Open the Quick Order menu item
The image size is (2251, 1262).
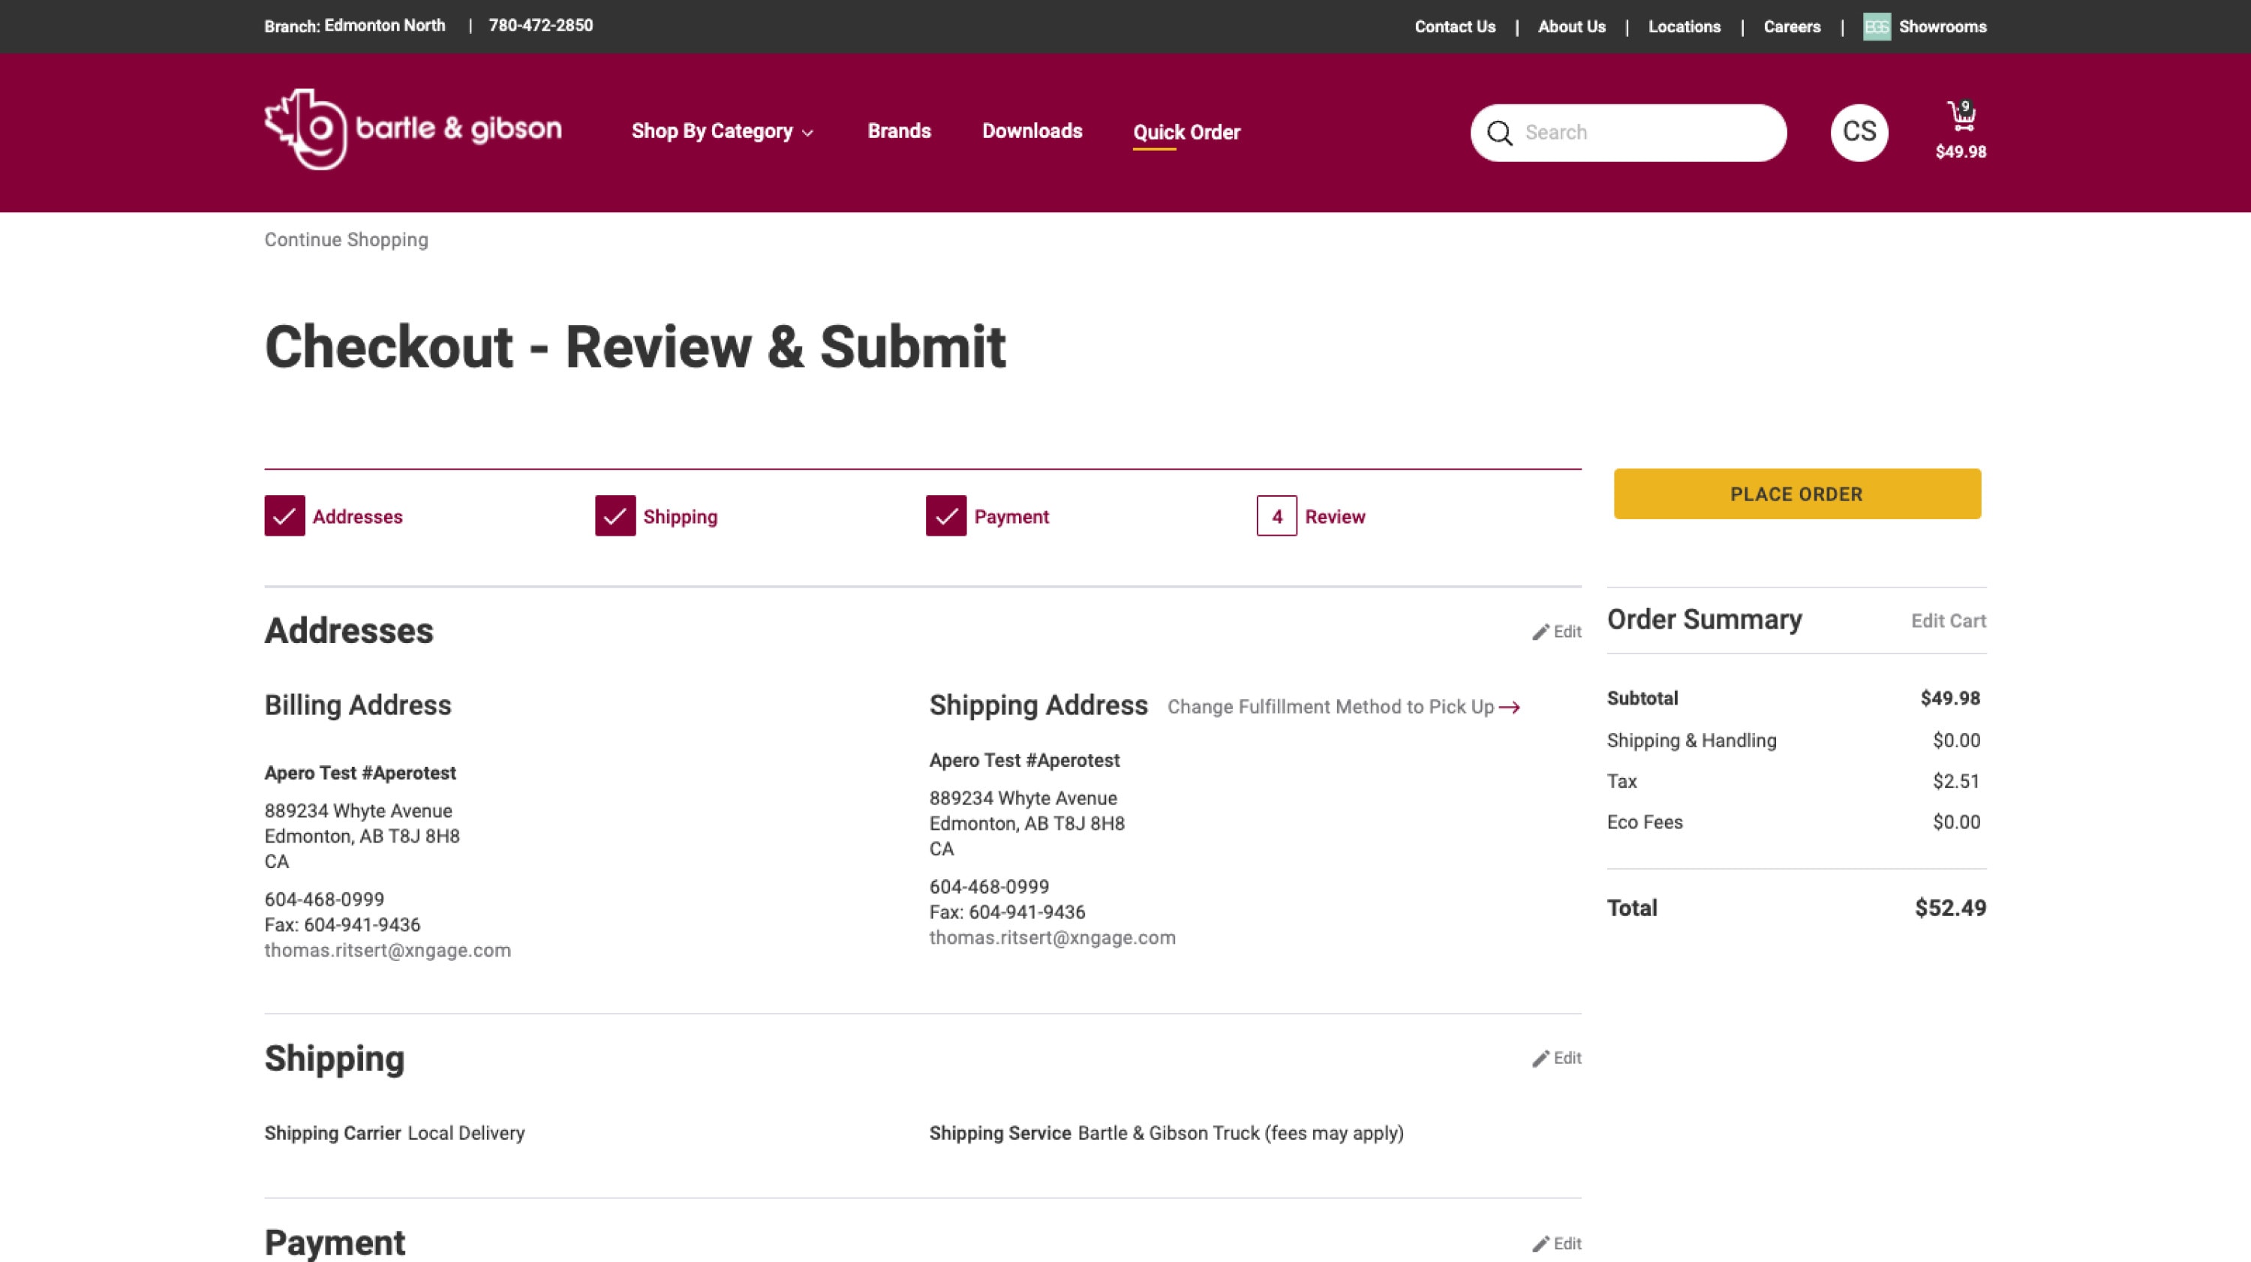click(1186, 132)
